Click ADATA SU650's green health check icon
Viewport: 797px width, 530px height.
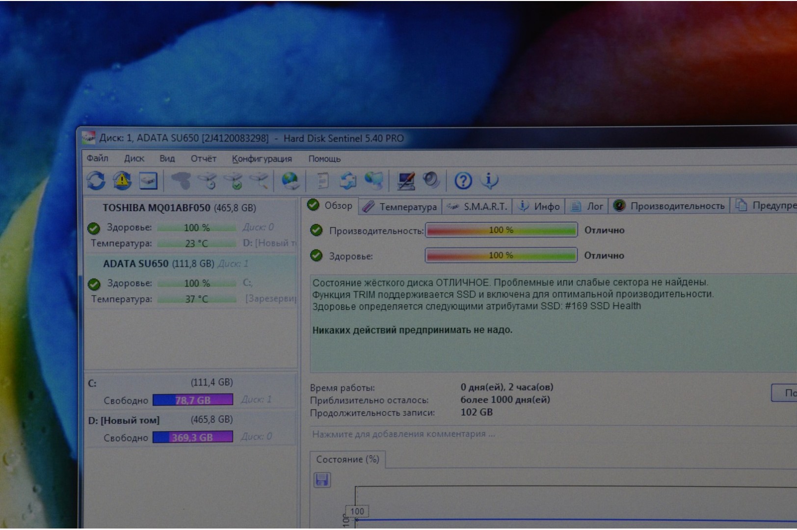coord(94,284)
